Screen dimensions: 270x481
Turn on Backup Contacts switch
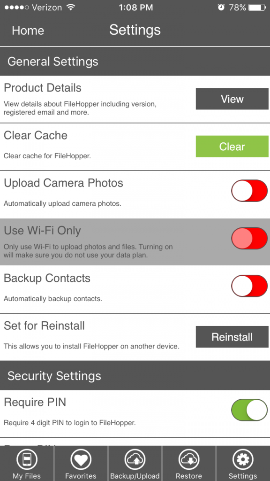pos(249,286)
